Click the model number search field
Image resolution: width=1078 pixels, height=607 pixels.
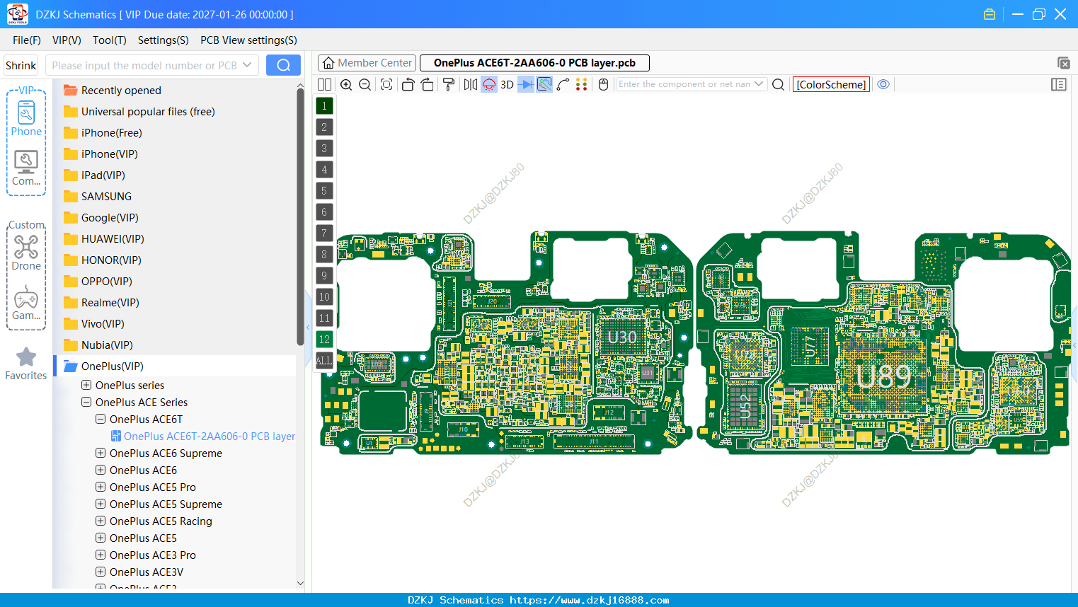tap(144, 65)
